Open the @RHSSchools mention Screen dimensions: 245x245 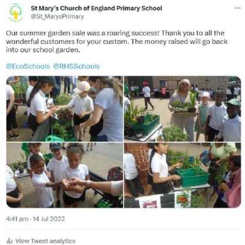point(77,67)
